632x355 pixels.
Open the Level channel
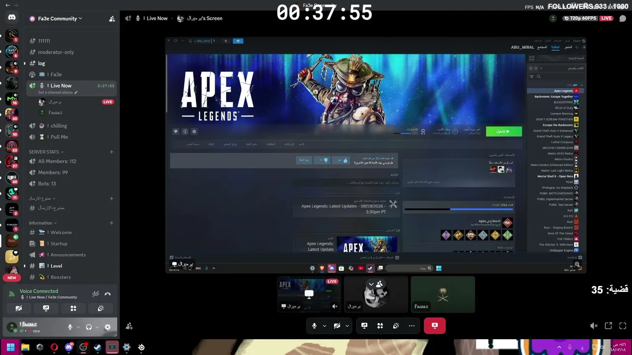pos(72,266)
